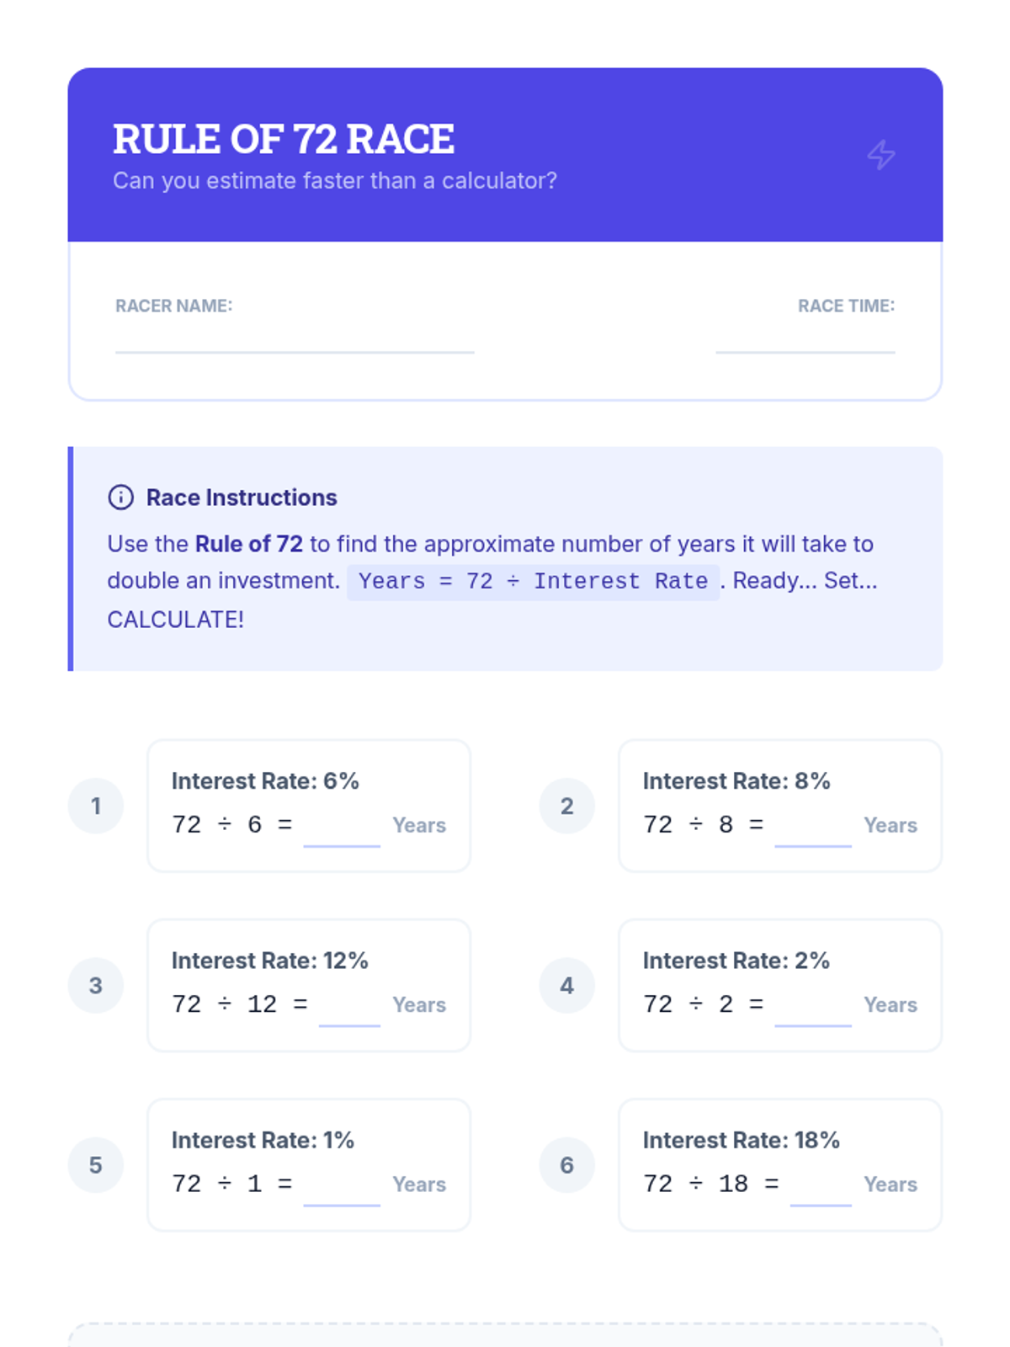
Task: Click the Rule of 72 Race title
Action: pyautogui.click(x=284, y=140)
